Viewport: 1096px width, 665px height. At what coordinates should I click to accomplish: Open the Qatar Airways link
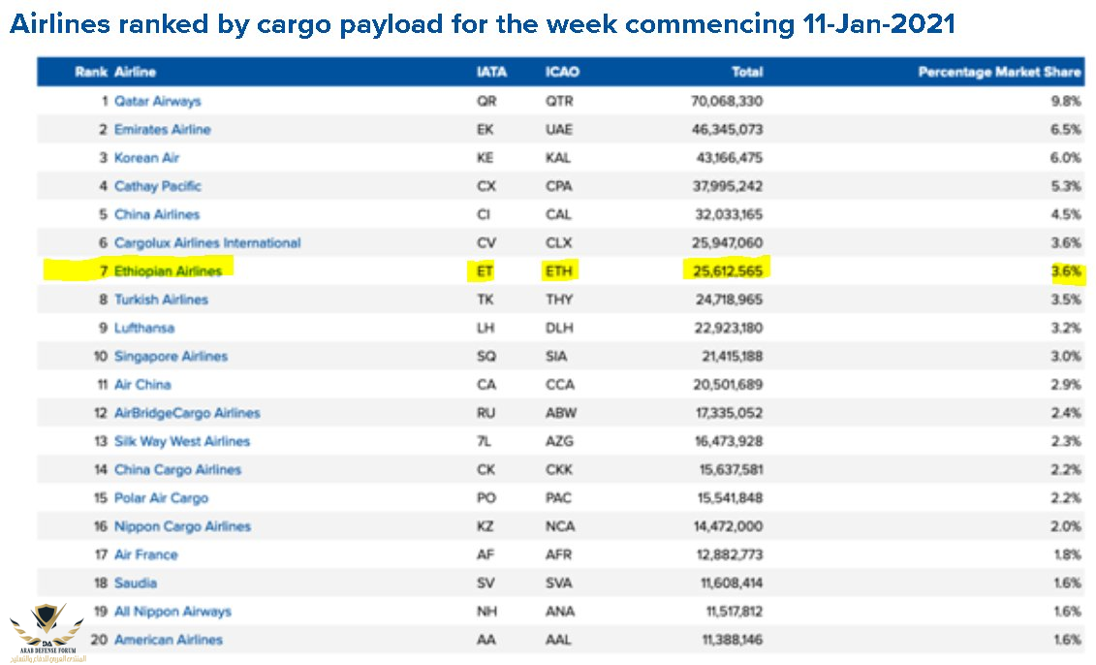[157, 101]
